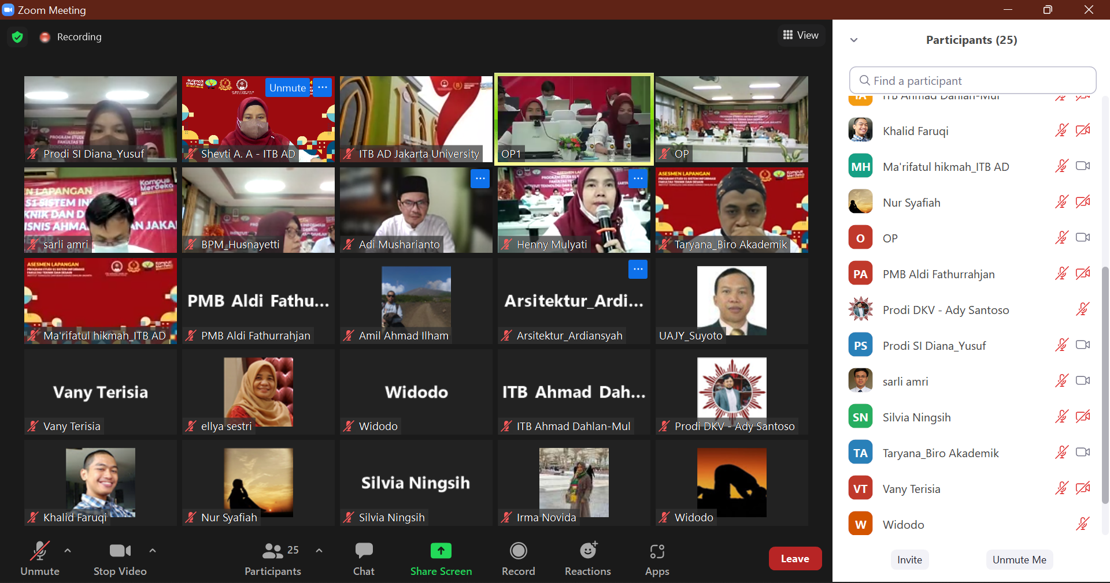Collapse the Participants panel with chevron
1110x583 pixels.
(x=854, y=40)
